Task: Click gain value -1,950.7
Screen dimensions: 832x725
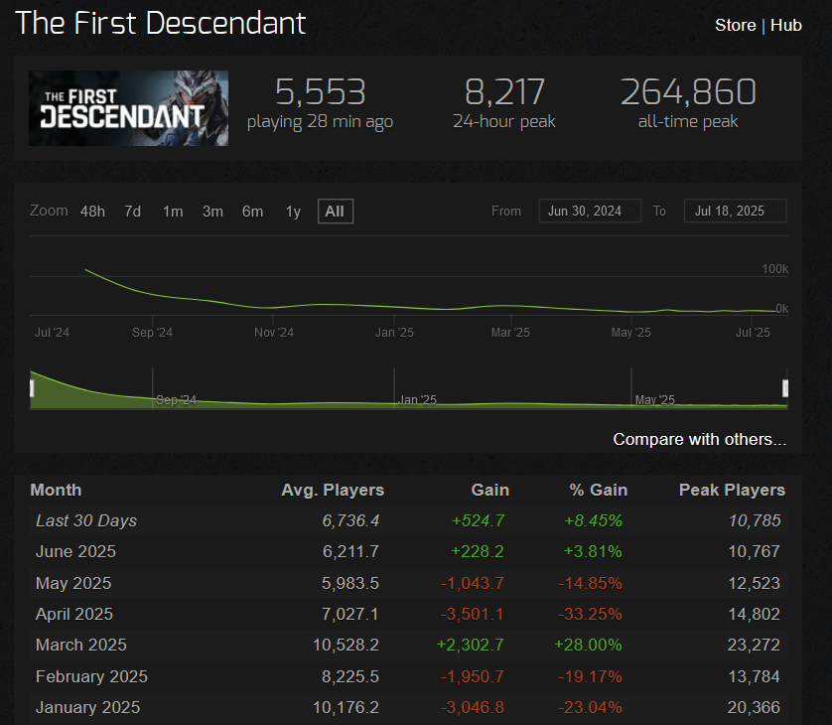Action: click(x=473, y=676)
